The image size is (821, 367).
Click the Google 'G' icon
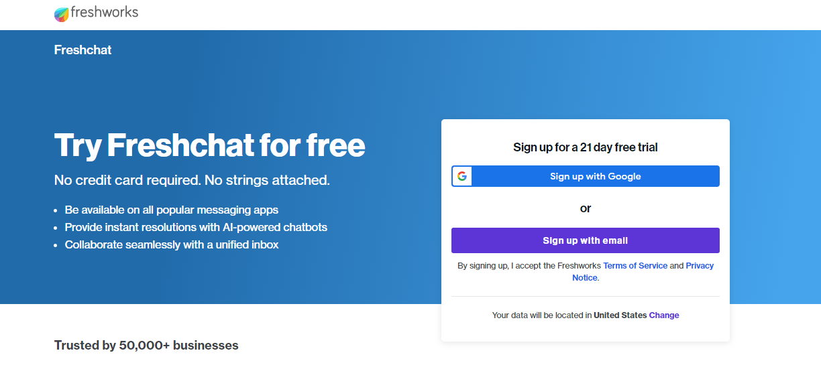click(462, 176)
